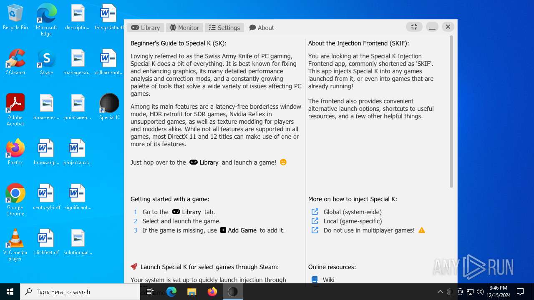
Task: Open the volume control in system tray
Action: pos(480,292)
